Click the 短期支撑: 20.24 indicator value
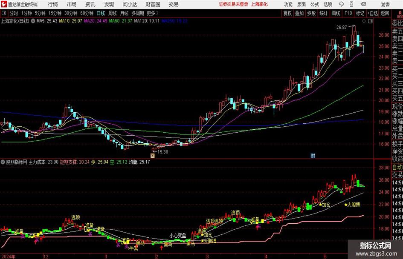Screen dimensions: 403x259 tap(75, 162)
